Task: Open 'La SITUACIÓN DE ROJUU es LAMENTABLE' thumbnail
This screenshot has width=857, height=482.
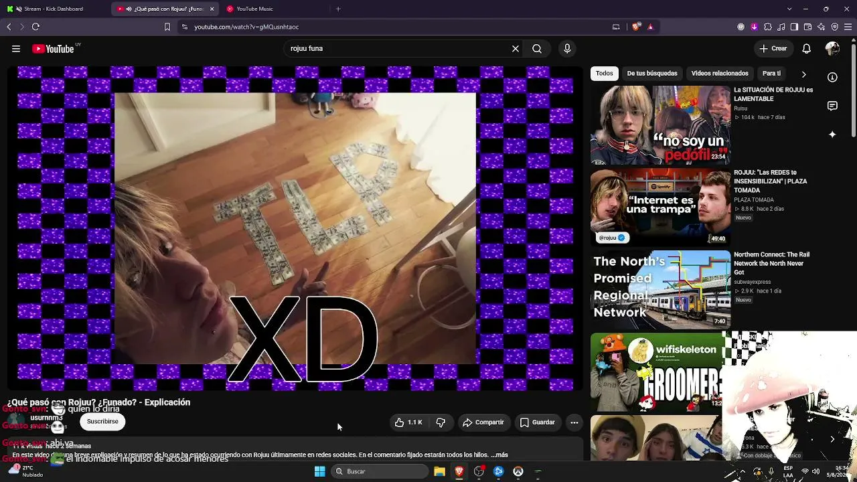Action: pyautogui.click(x=660, y=125)
